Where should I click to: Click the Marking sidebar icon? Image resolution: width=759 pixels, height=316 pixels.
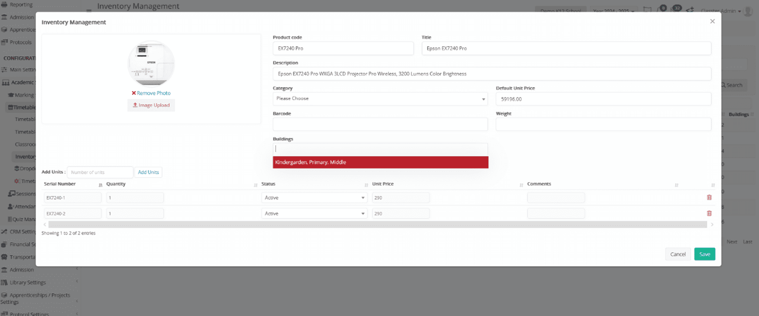point(11,95)
